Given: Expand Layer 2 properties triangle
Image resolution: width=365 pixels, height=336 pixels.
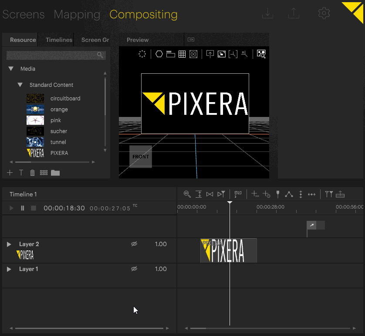Looking at the screenshot, I should coord(9,244).
